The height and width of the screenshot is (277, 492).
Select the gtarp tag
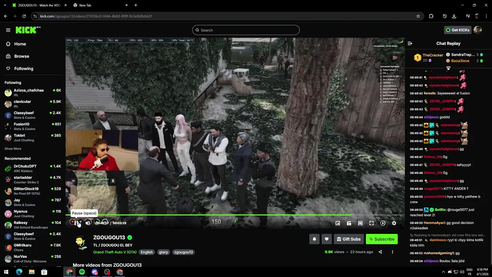pos(164,252)
